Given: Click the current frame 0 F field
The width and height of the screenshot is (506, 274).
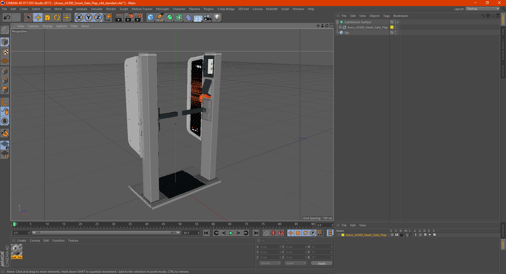Looking at the screenshot, I should point(21,233).
